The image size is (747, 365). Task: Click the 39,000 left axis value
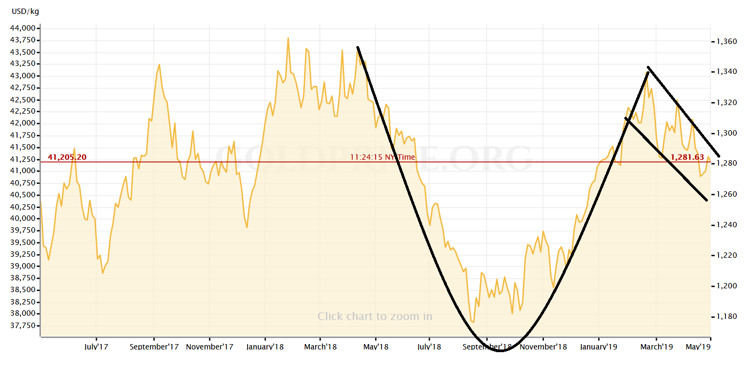[x=23, y=266]
